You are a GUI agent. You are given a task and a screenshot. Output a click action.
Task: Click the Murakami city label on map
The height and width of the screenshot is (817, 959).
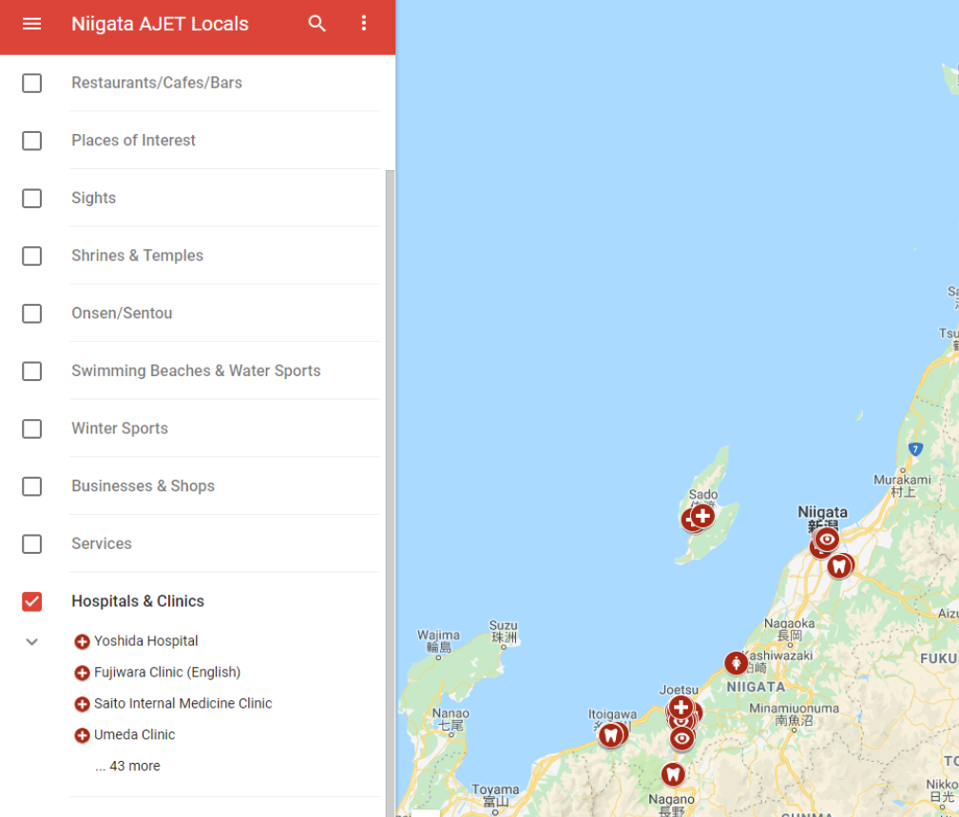pyautogui.click(x=902, y=485)
